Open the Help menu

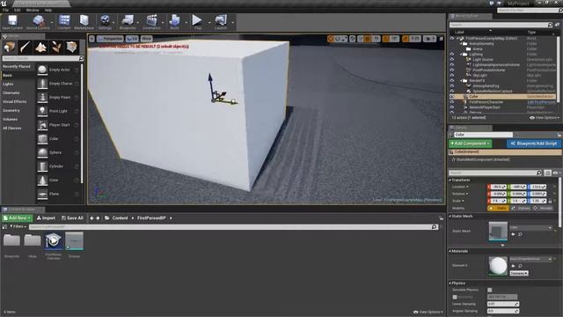coord(48,10)
